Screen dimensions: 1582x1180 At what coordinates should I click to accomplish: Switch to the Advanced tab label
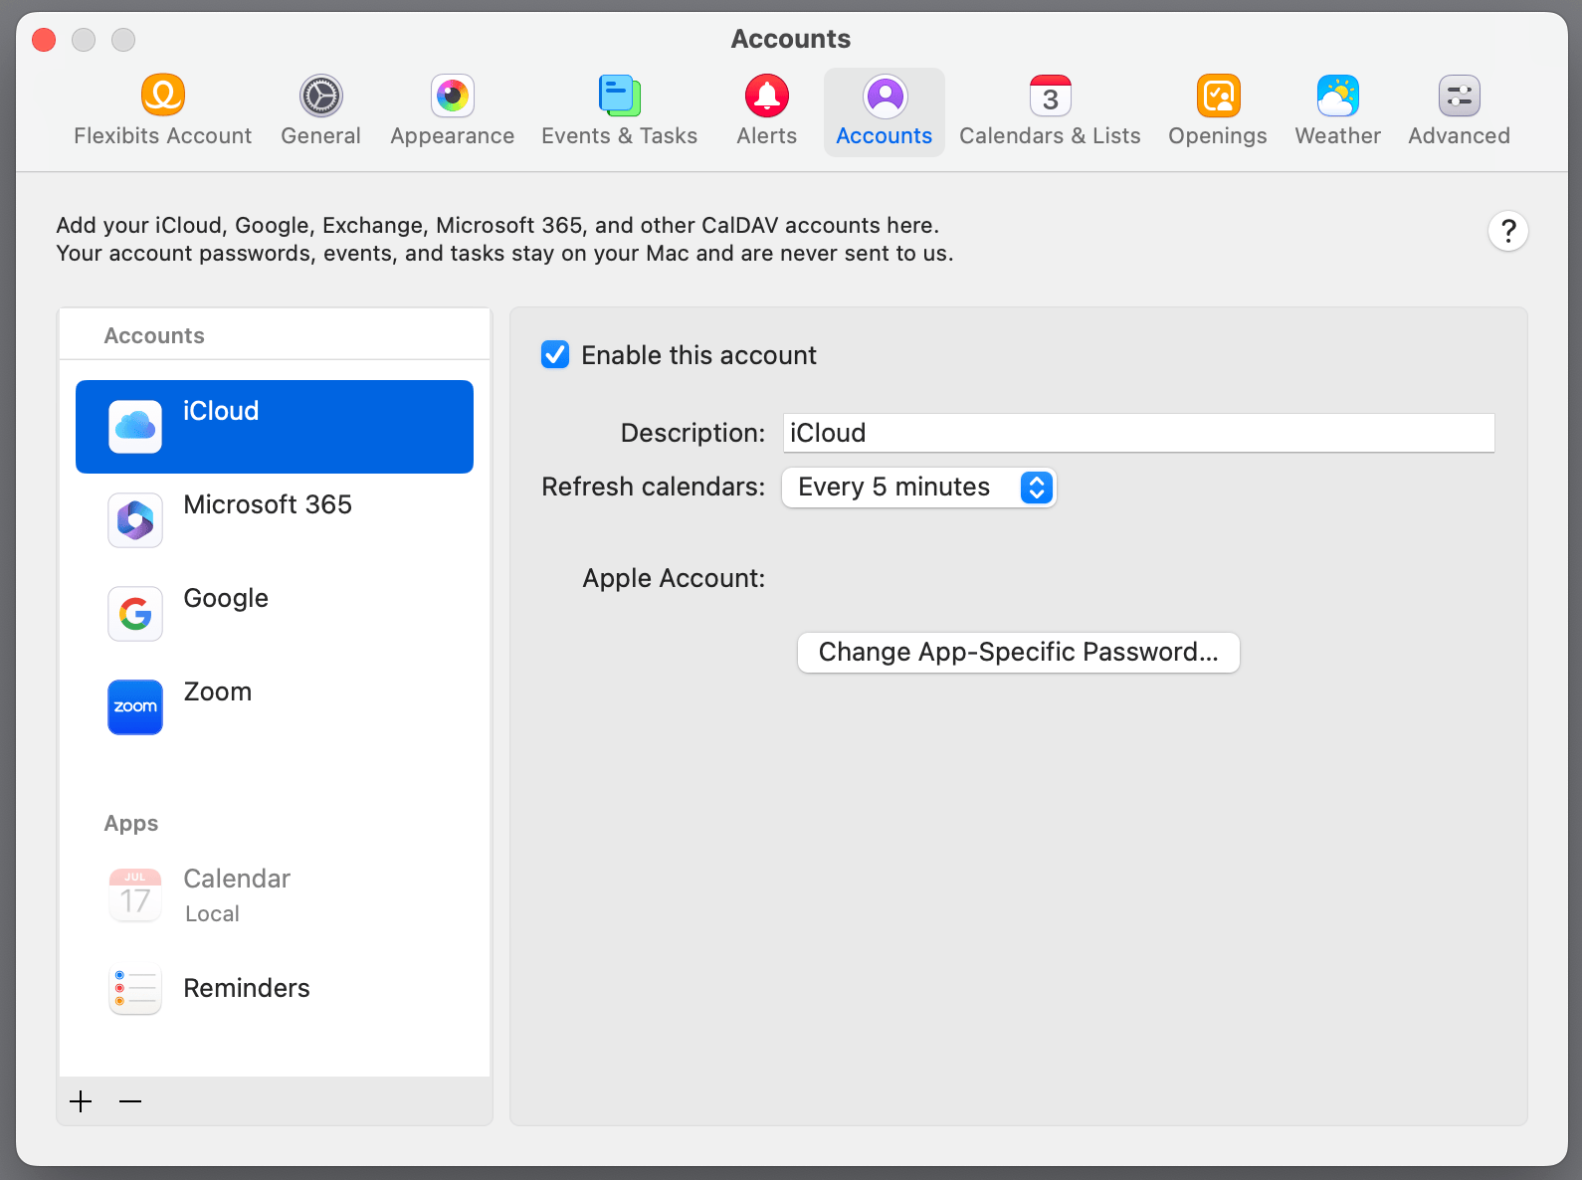pyautogui.click(x=1460, y=135)
